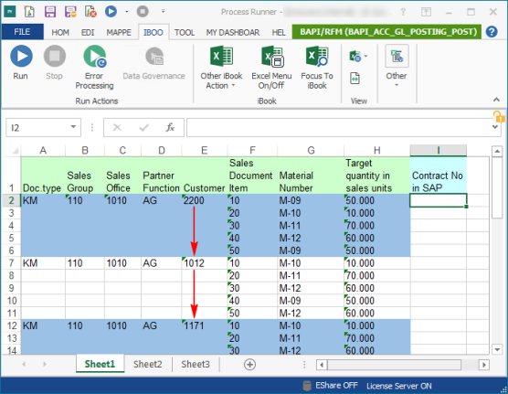This screenshot has width=508, height=394.
Task: Click horizontal scrollbar right arrow
Action: coord(484,365)
